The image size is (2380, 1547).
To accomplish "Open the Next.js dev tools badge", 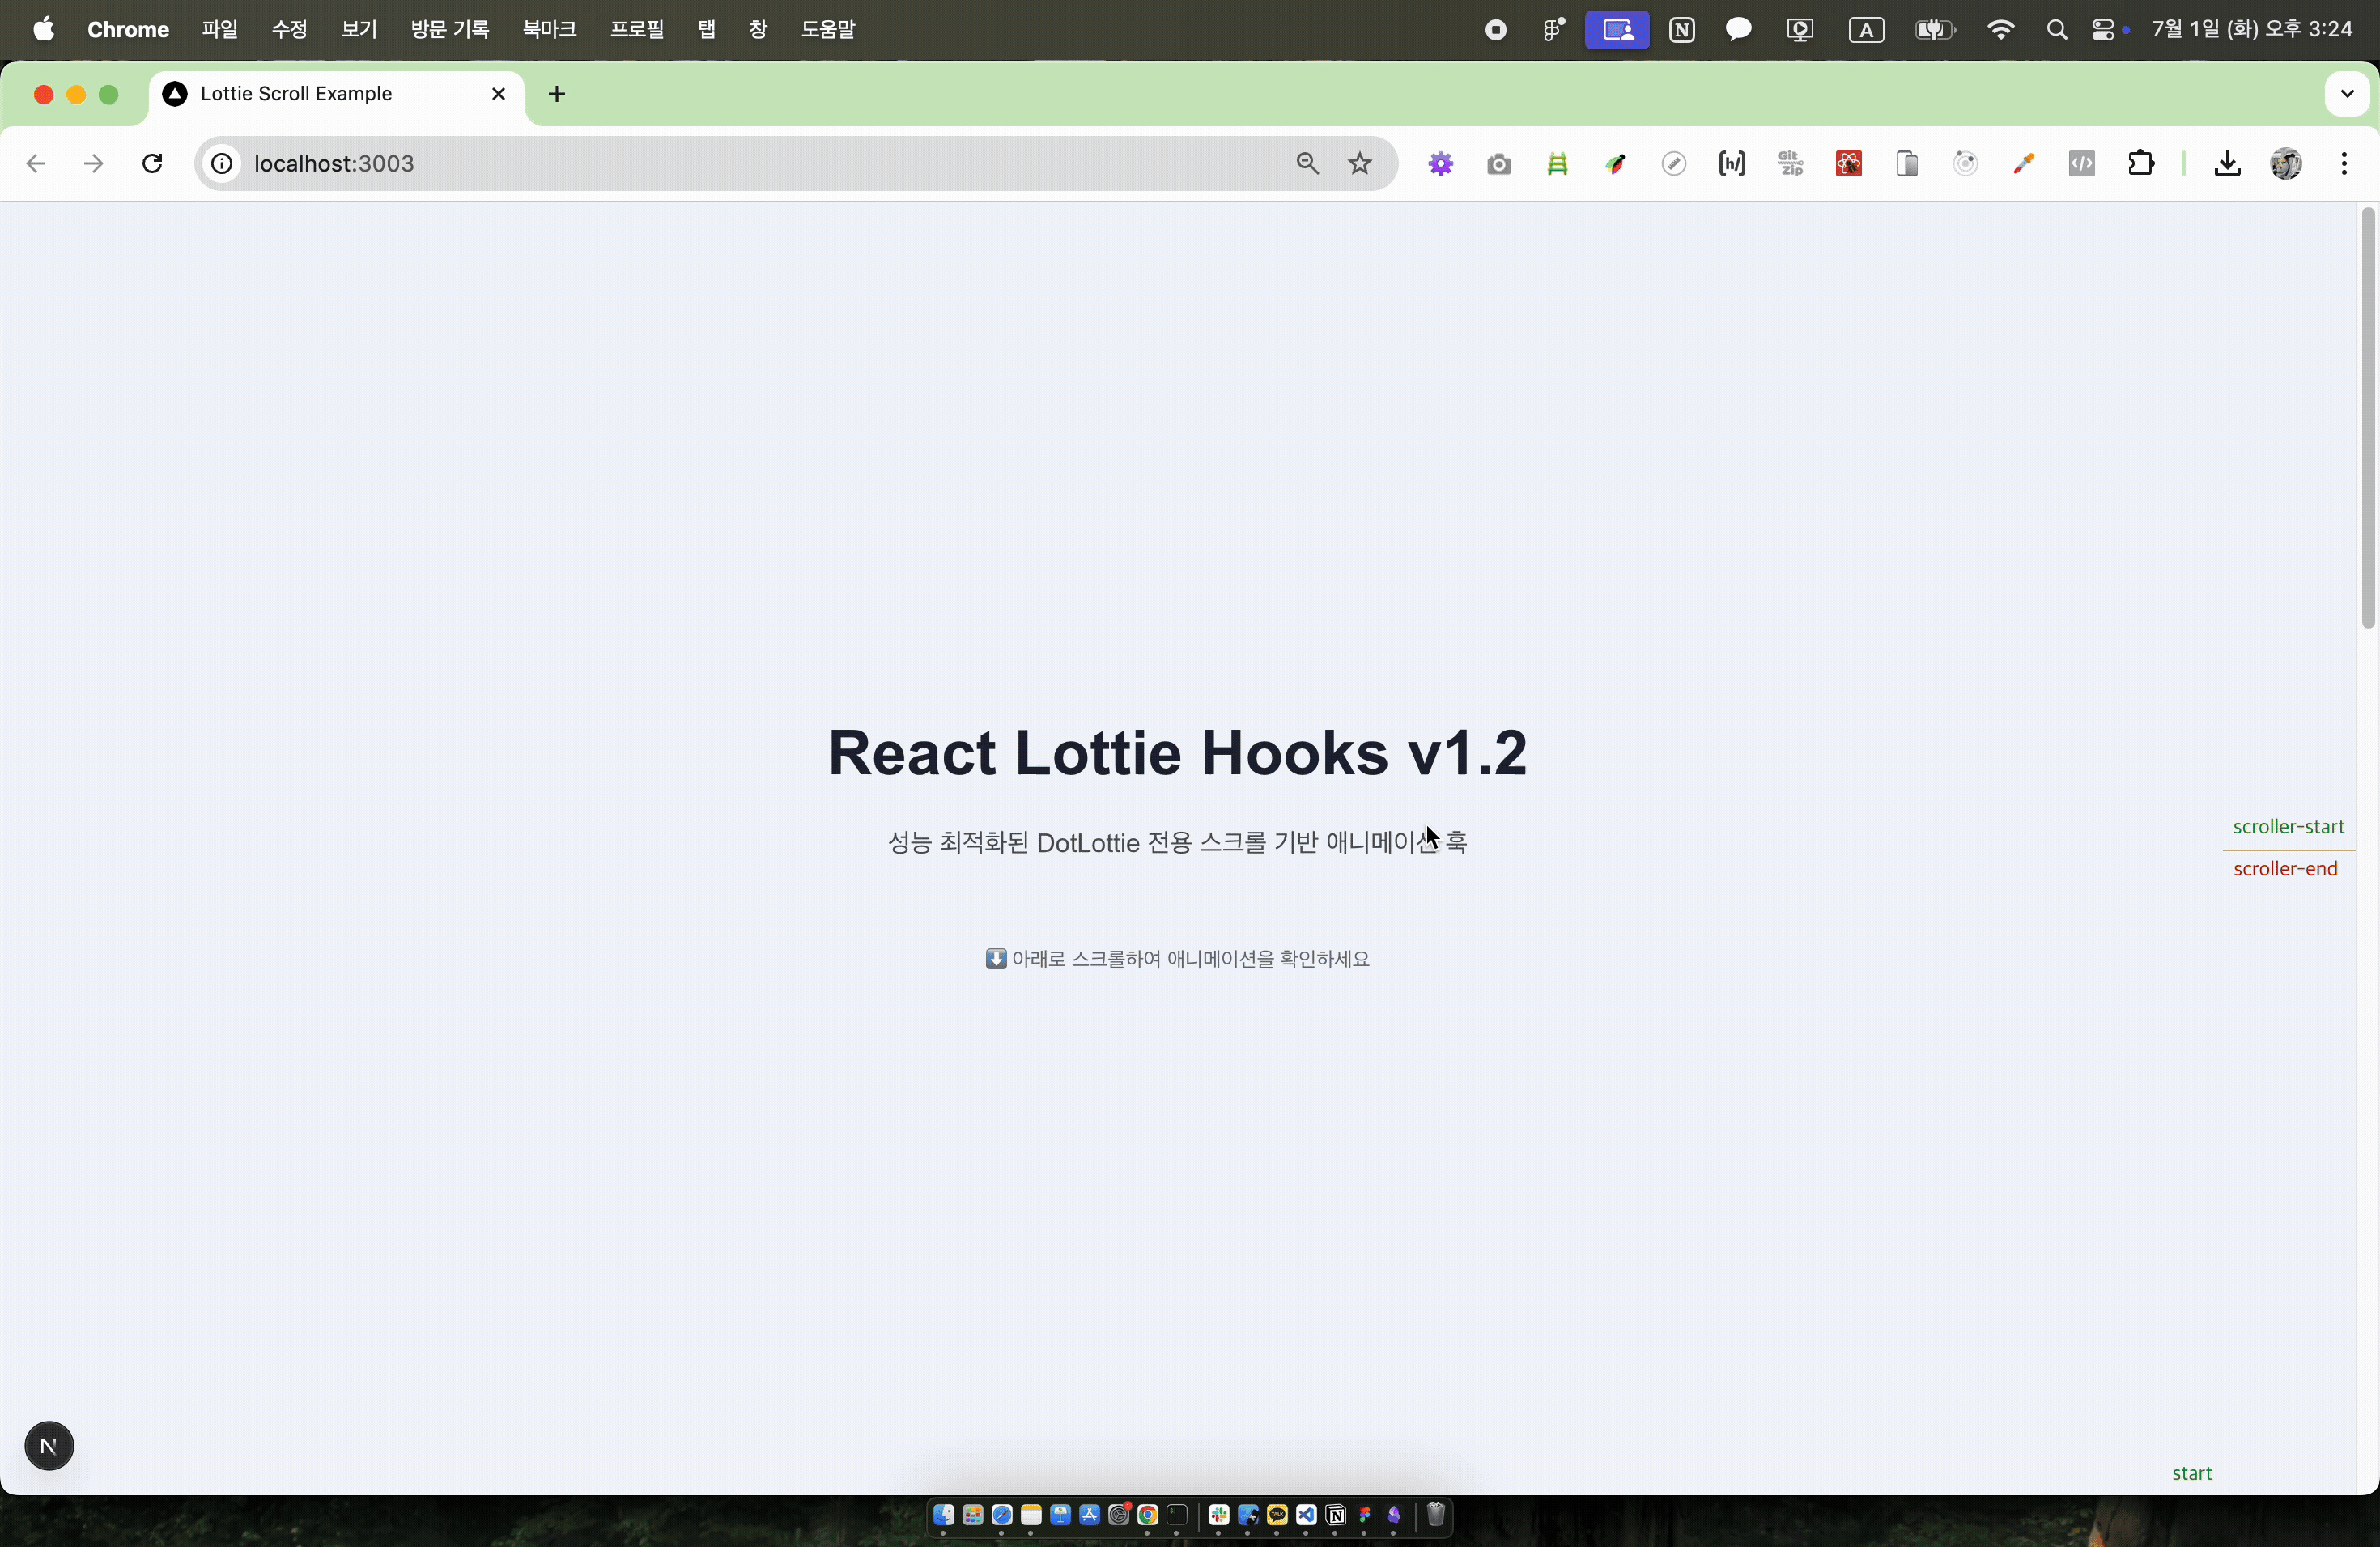I will tap(49, 1445).
